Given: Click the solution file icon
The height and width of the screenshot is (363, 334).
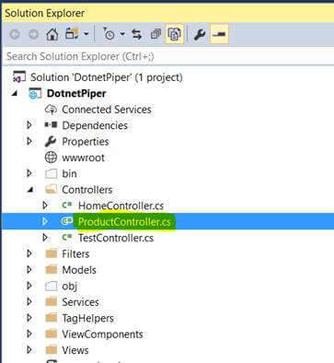Looking at the screenshot, I should tap(19, 77).
